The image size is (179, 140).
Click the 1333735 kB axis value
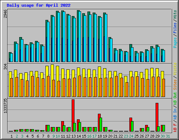5,106
